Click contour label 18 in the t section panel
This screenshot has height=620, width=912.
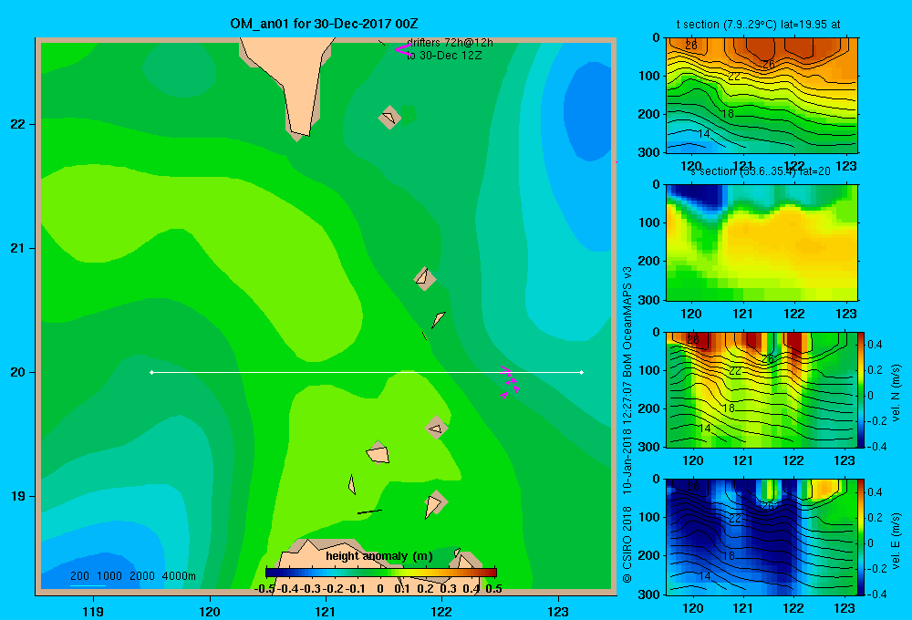728,113
